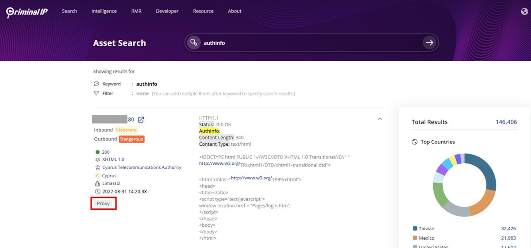531x248 pixels.
Task: Click Cyprus Telecommunications Authority link
Action: tap(142, 167)
